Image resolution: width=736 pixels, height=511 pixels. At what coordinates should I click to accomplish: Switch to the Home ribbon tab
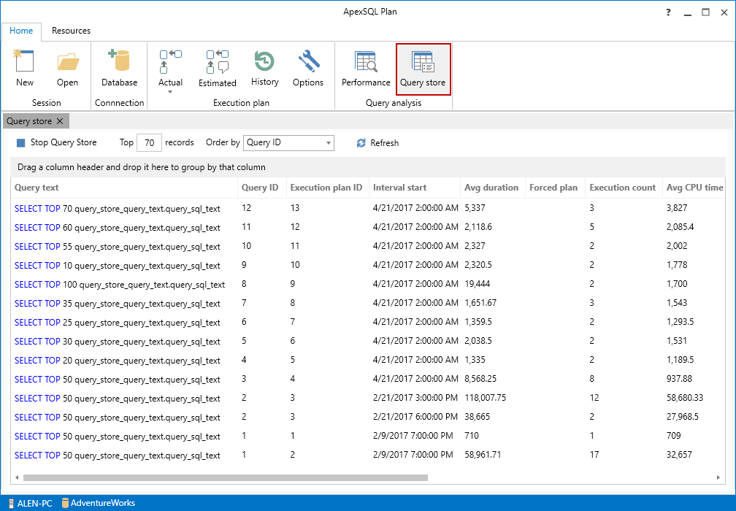(x=21, y=31)
